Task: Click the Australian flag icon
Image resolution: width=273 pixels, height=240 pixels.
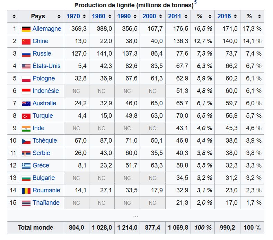Action: 26,104
